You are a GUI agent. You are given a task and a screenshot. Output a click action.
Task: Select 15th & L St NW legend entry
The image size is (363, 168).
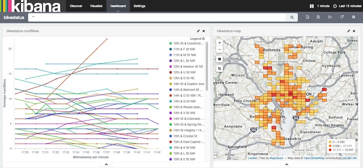click(185, 153)
